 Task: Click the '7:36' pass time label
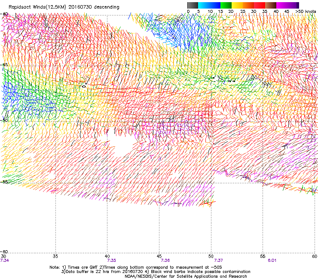pos(165,261)
